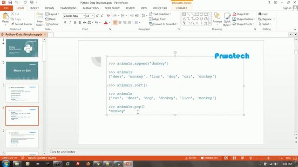Image resolution: width=298 pixels, height=167 pixels.
Task: Expand the bullets list dropdown
Action: 119,16
